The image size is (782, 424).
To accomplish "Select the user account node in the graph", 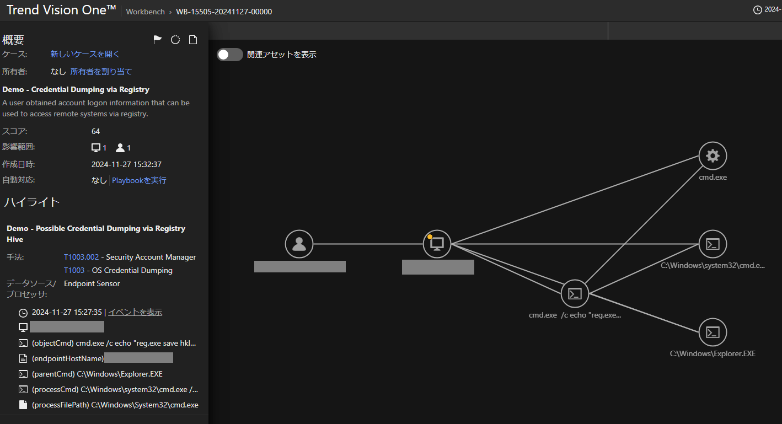I will click(299, 244).
